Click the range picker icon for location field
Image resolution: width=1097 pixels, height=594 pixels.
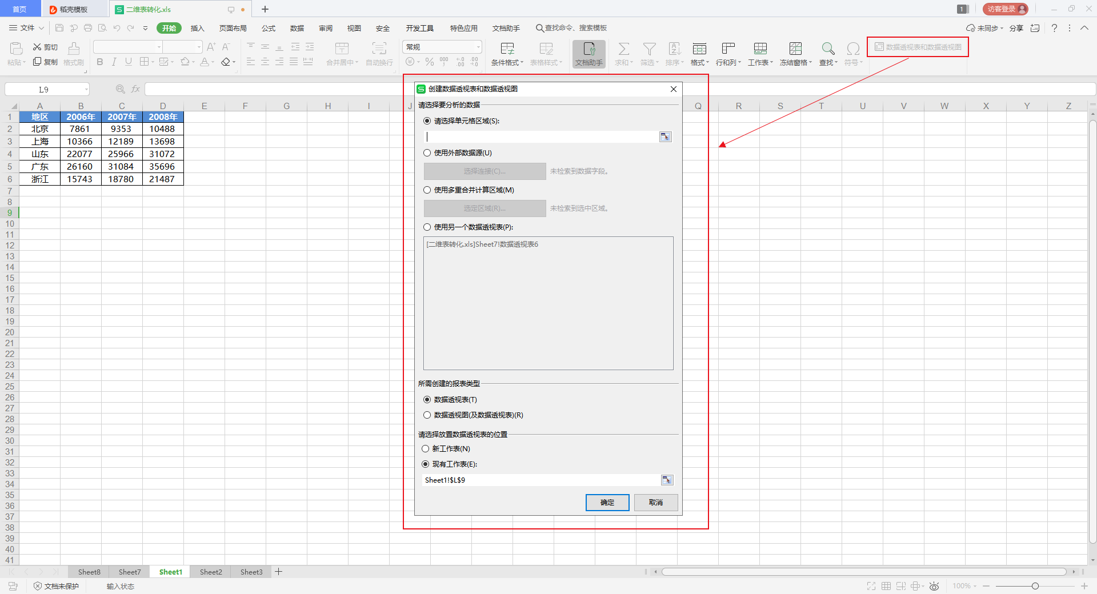(667, 480)
